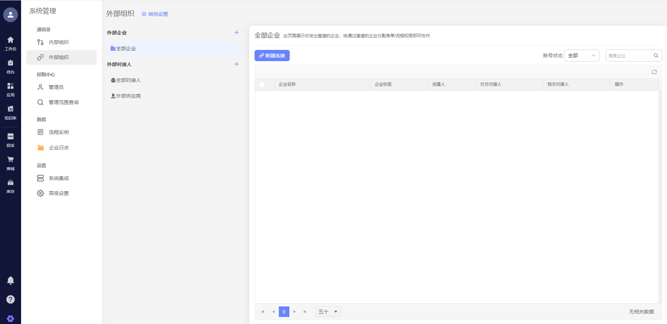The width and height of the screenshot is (667, 324).
Task: Open the 待办 tasks icon
Action: (x=11, y=66)
